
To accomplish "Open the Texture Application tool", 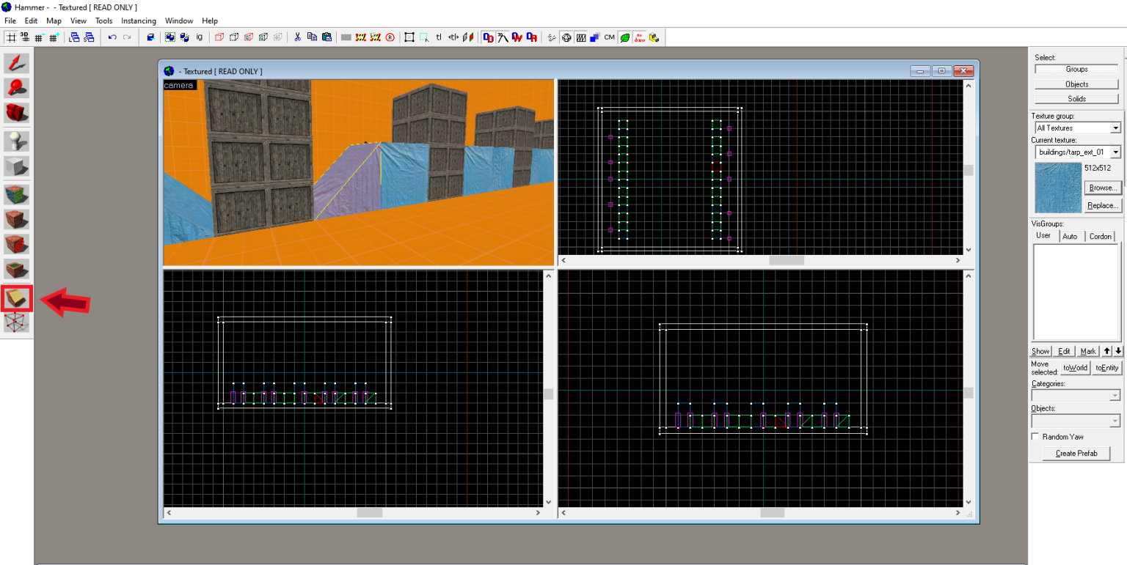I will click(x=16, y=193).
